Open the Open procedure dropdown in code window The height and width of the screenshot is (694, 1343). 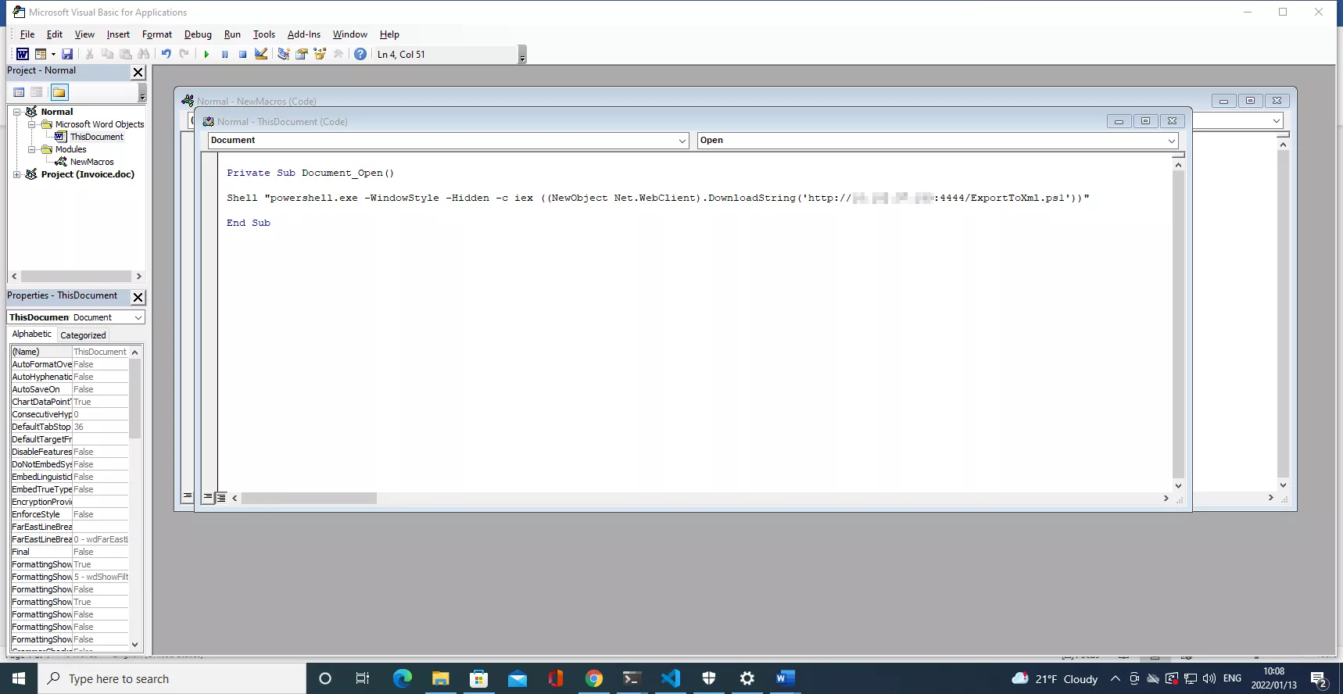(1171, 141)
